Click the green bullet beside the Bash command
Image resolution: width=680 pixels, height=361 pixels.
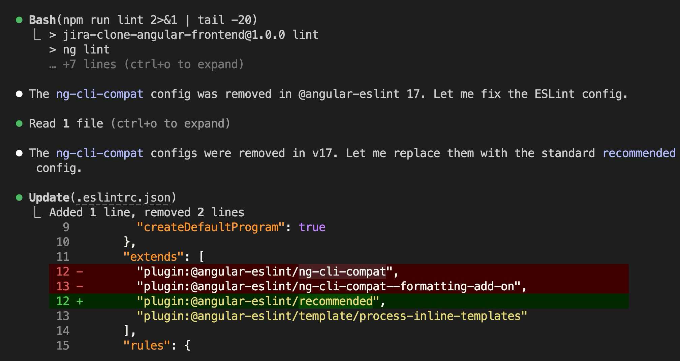pyautogui.click(x=19, y=20)
